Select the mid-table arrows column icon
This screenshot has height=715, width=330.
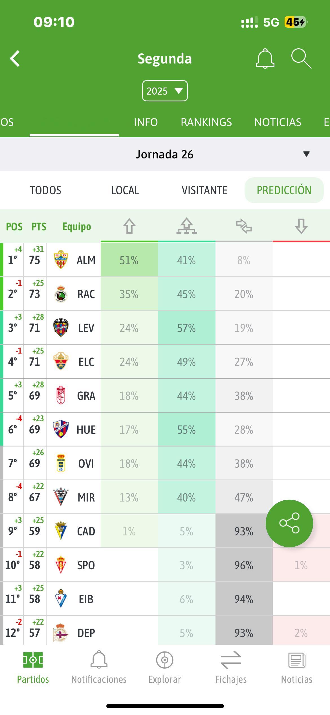[244, 226]
